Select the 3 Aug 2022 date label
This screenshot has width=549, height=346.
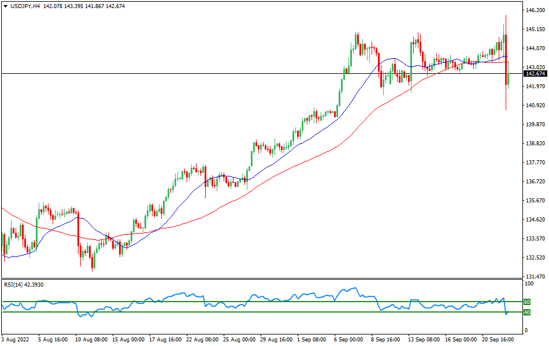(x=16, y=340)
